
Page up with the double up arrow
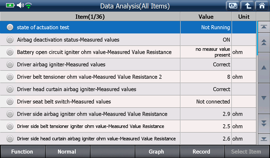pyautogui.click(x=264, y=42)
